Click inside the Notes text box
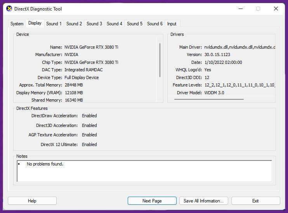 144,171
